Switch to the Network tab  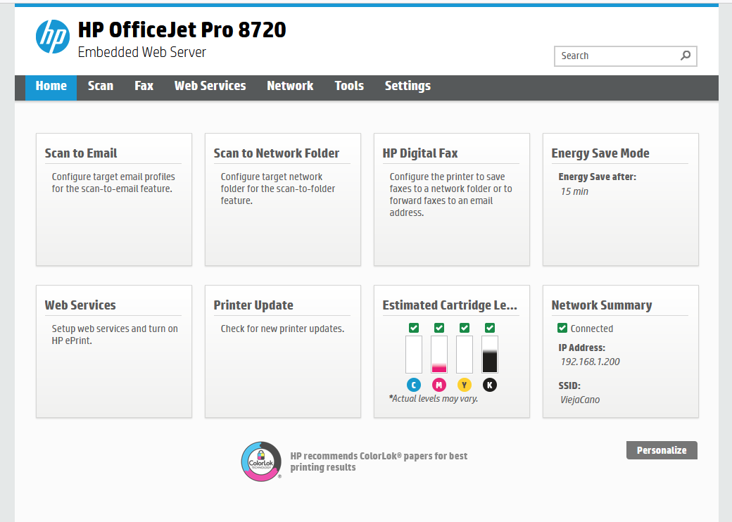(x=290, y=87)
